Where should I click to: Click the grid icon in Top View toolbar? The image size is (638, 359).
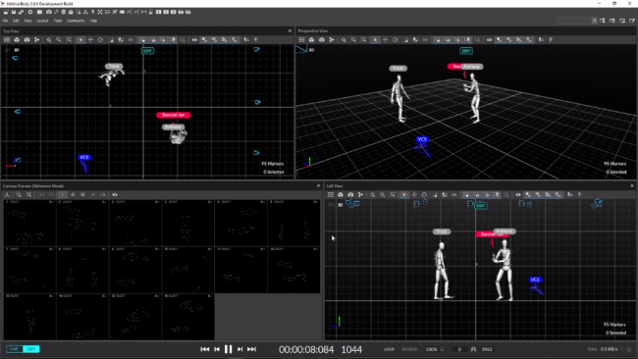7,40
